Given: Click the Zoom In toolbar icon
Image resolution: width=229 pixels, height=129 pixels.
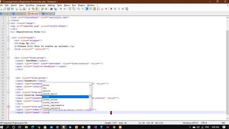Looking at the screenshot, I should [60, 9].
